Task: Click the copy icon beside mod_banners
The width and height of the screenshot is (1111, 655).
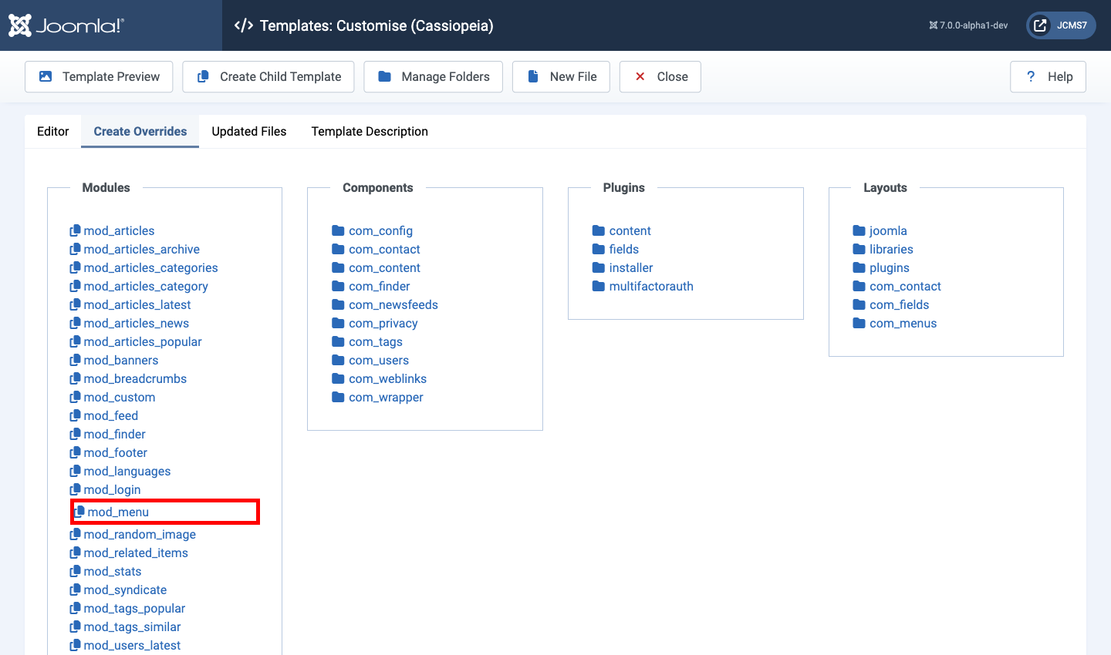Action: [x=75, y=360]
